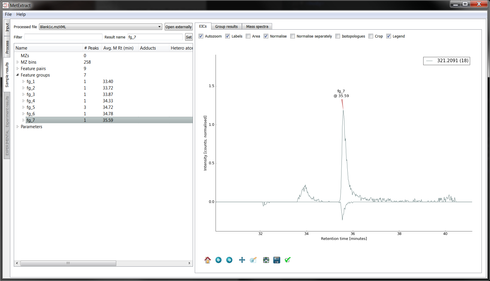
Task: Open the File menu
Action: 8,14
